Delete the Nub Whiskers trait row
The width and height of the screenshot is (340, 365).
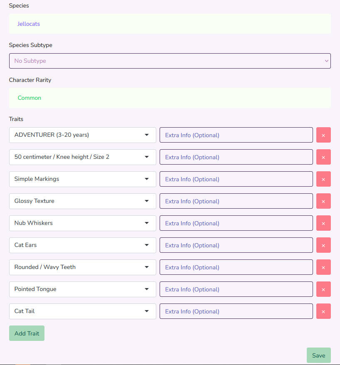pos(323,223)
